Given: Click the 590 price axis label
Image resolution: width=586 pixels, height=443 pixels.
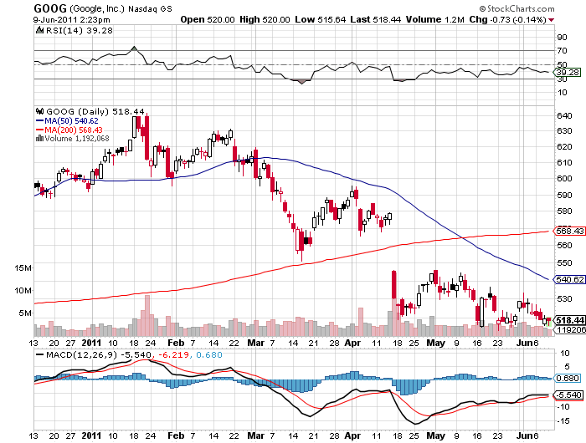Looking at the screenshot, I should [x=564, y=195].
